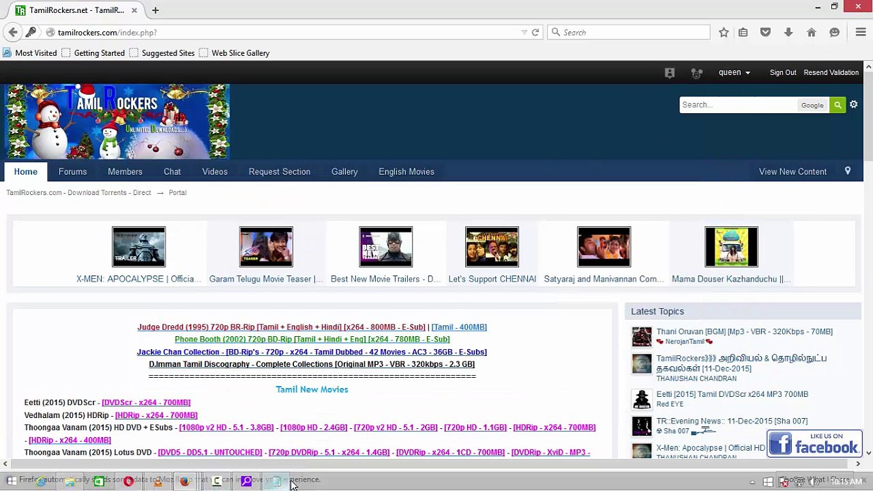This screenshot has height=491, width=873.
Task: Launch Internet Explorer from the taskbar
Action: point(41,481)
